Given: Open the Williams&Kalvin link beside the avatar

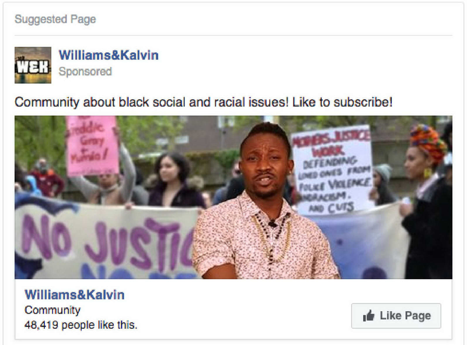Looking at the screenshot, I should point(109,55).
